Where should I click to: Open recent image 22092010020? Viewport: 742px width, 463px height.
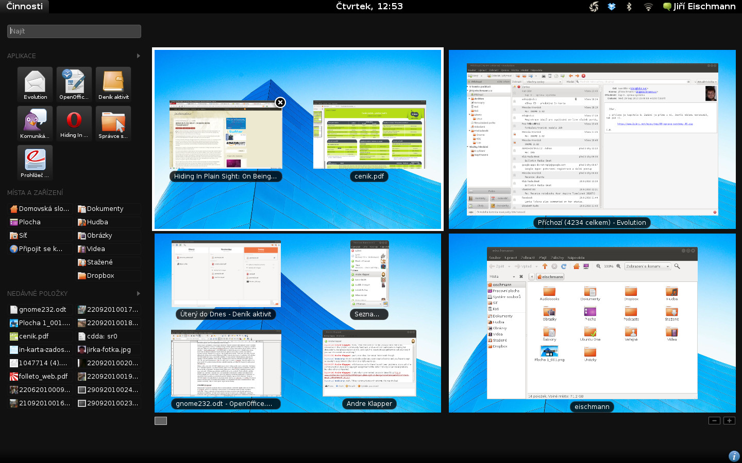coord(108,363)
